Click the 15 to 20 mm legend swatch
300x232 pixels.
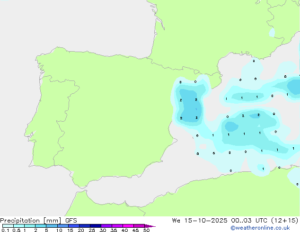[x=74, y=226]
